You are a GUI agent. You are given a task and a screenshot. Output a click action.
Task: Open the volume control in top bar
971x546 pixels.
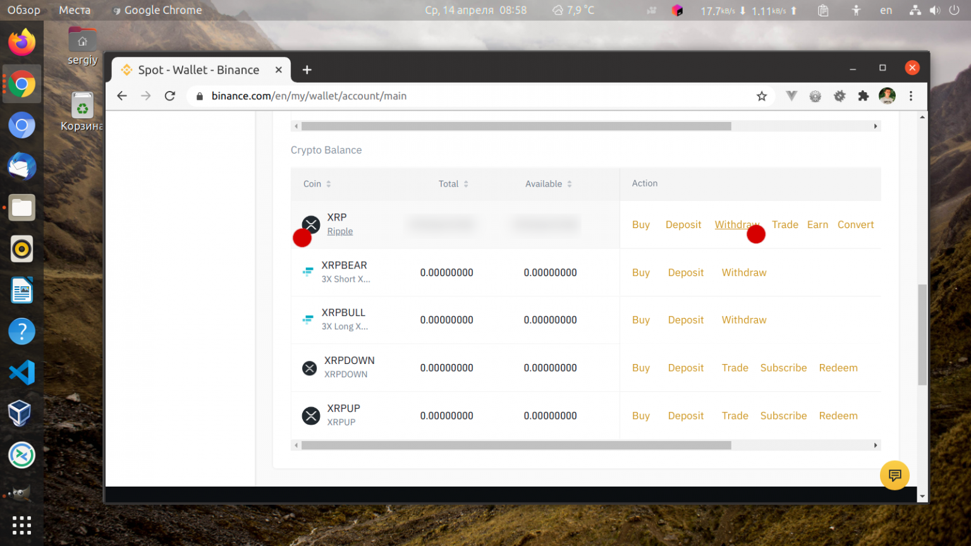[x=935, y=10]
